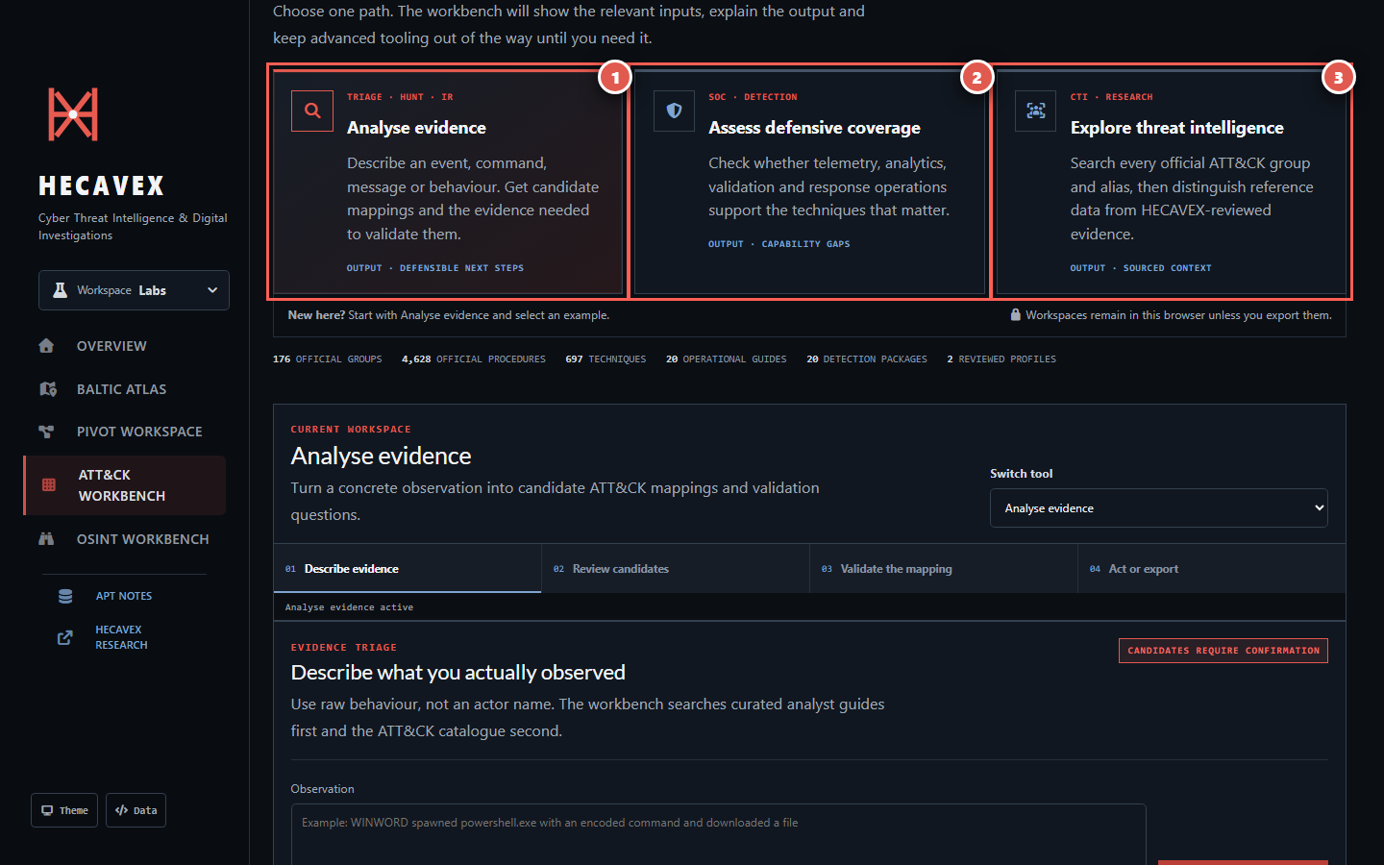Open the APT Notes link

pos(124,596)
